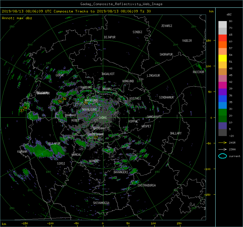
Task: Click the 'SHORAPUR' city label
Action: tap(166, 55)
